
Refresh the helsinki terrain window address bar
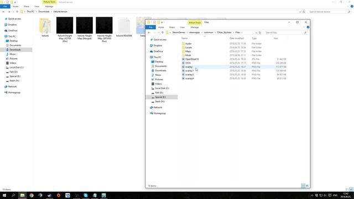pyautogui.click(x=304, y=12)
